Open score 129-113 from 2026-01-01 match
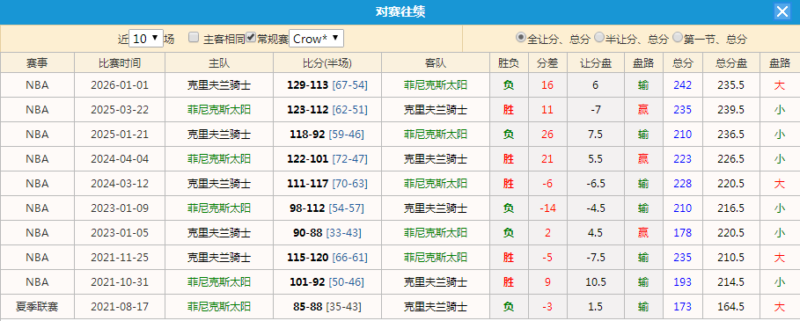The width and height of the screenshot is (800, 321). point(308,85)
